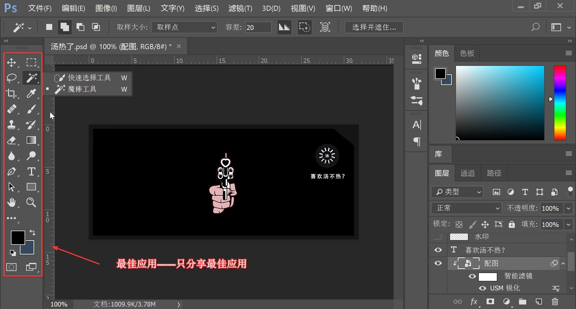Switch to the 通道 tab

467,173
